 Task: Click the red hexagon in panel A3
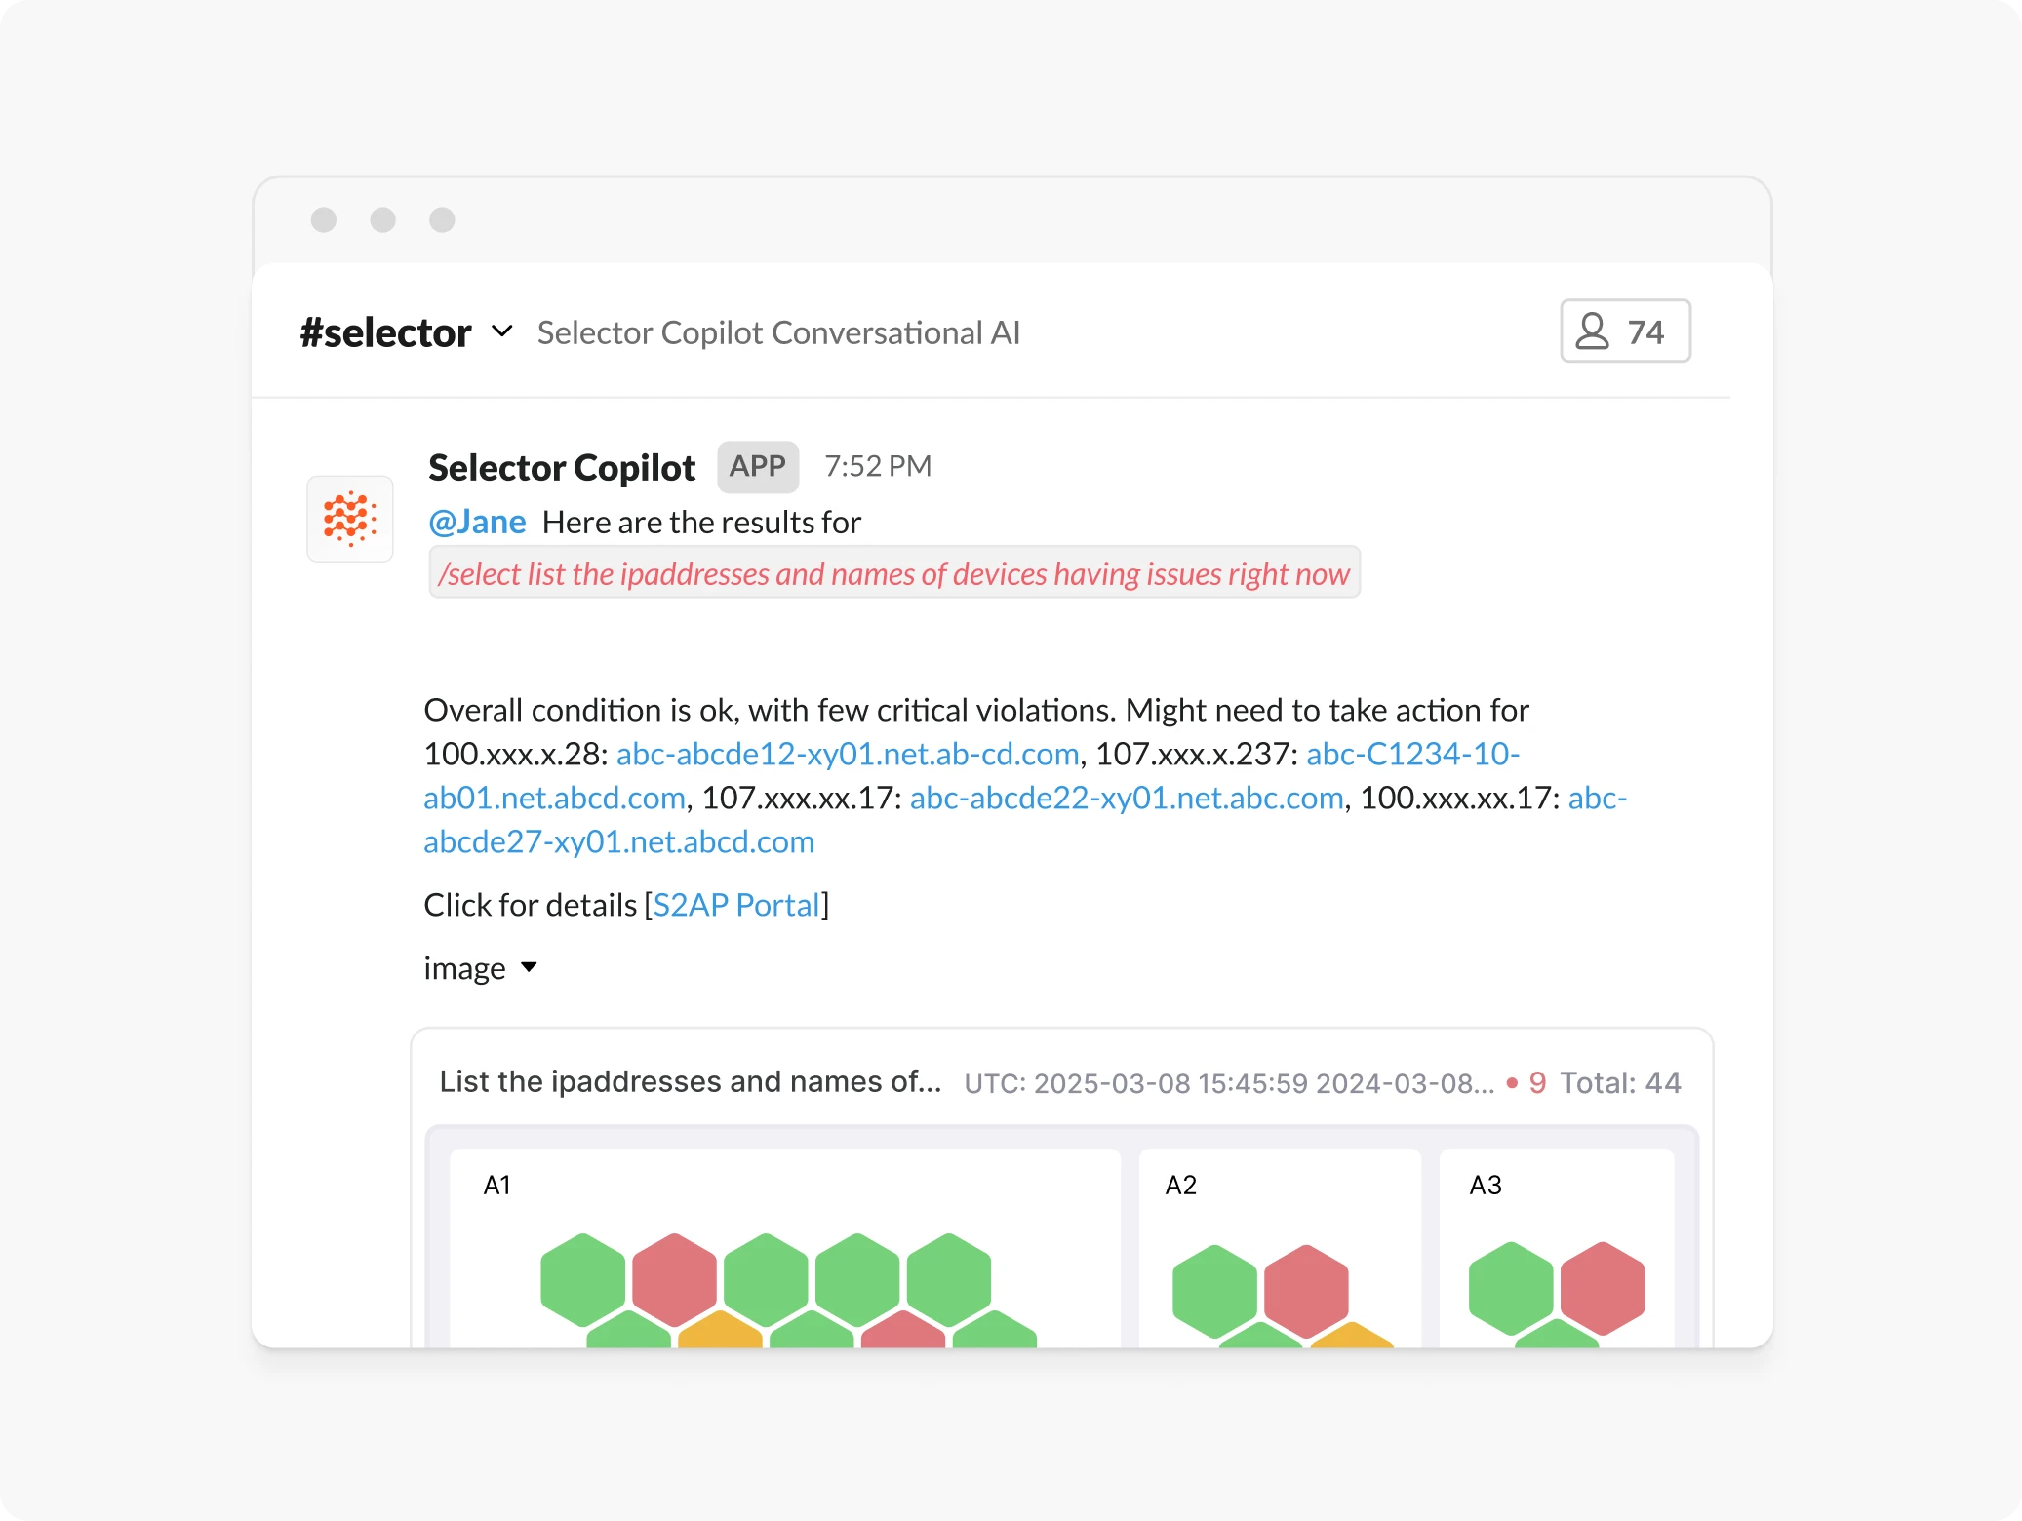pyautogui.click(x=1604, y=1279)
